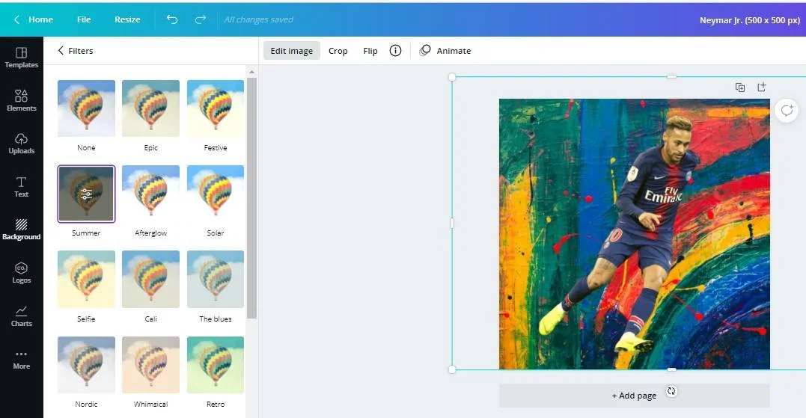The width and height of the screenshot is (806, 418).
Task: Click the bottom-left corner selection handle
Action: click(x=452, y=369)
